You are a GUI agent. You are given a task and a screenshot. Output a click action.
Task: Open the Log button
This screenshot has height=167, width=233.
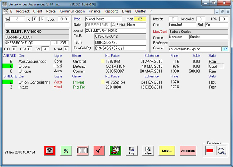[131, 151]
